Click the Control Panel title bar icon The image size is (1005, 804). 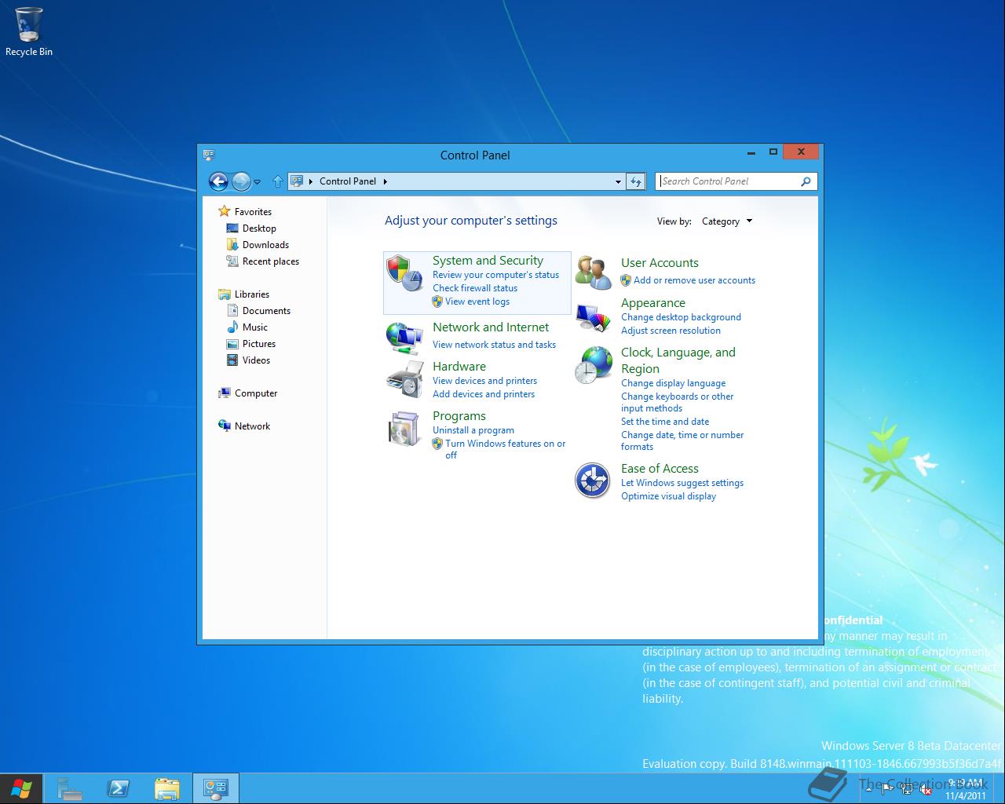[x=208, y=155]
